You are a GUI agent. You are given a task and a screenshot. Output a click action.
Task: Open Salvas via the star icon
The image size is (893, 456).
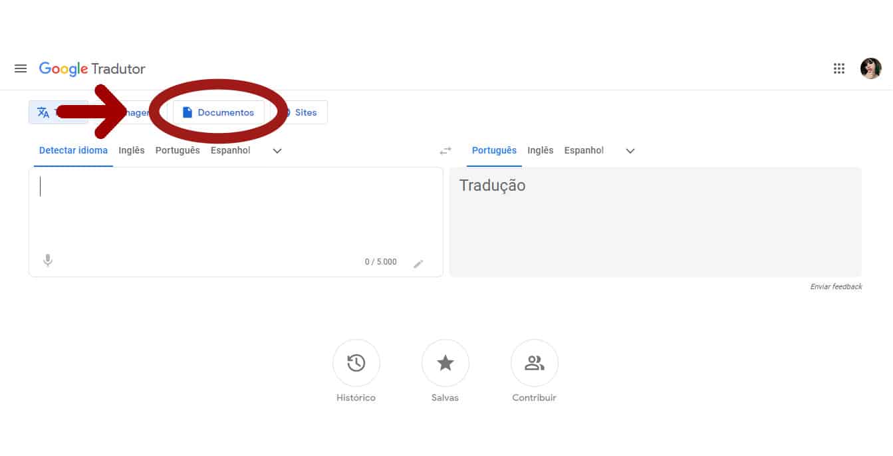446,363
